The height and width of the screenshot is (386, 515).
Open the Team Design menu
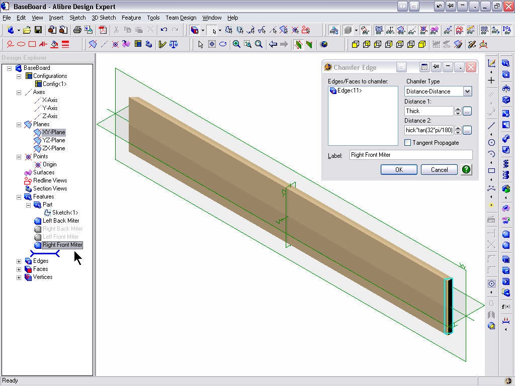tap(181, 18)
